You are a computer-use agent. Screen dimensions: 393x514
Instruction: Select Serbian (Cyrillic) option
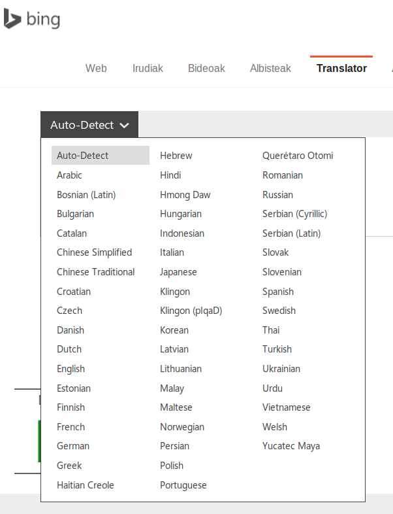pyautogui.click(x=294, y=214)
